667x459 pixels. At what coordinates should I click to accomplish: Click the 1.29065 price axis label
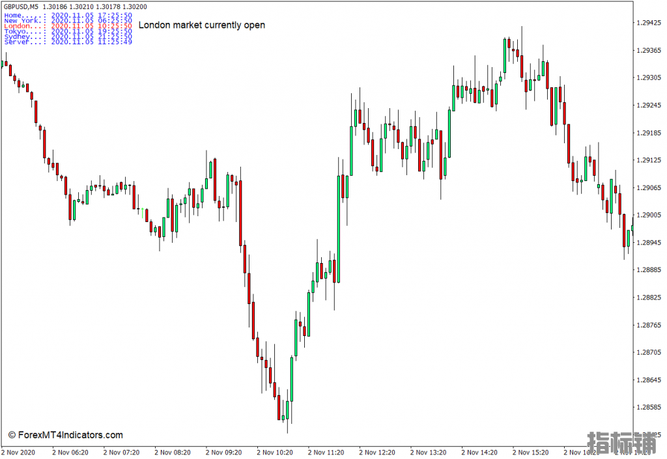click(x=649, y=188)
